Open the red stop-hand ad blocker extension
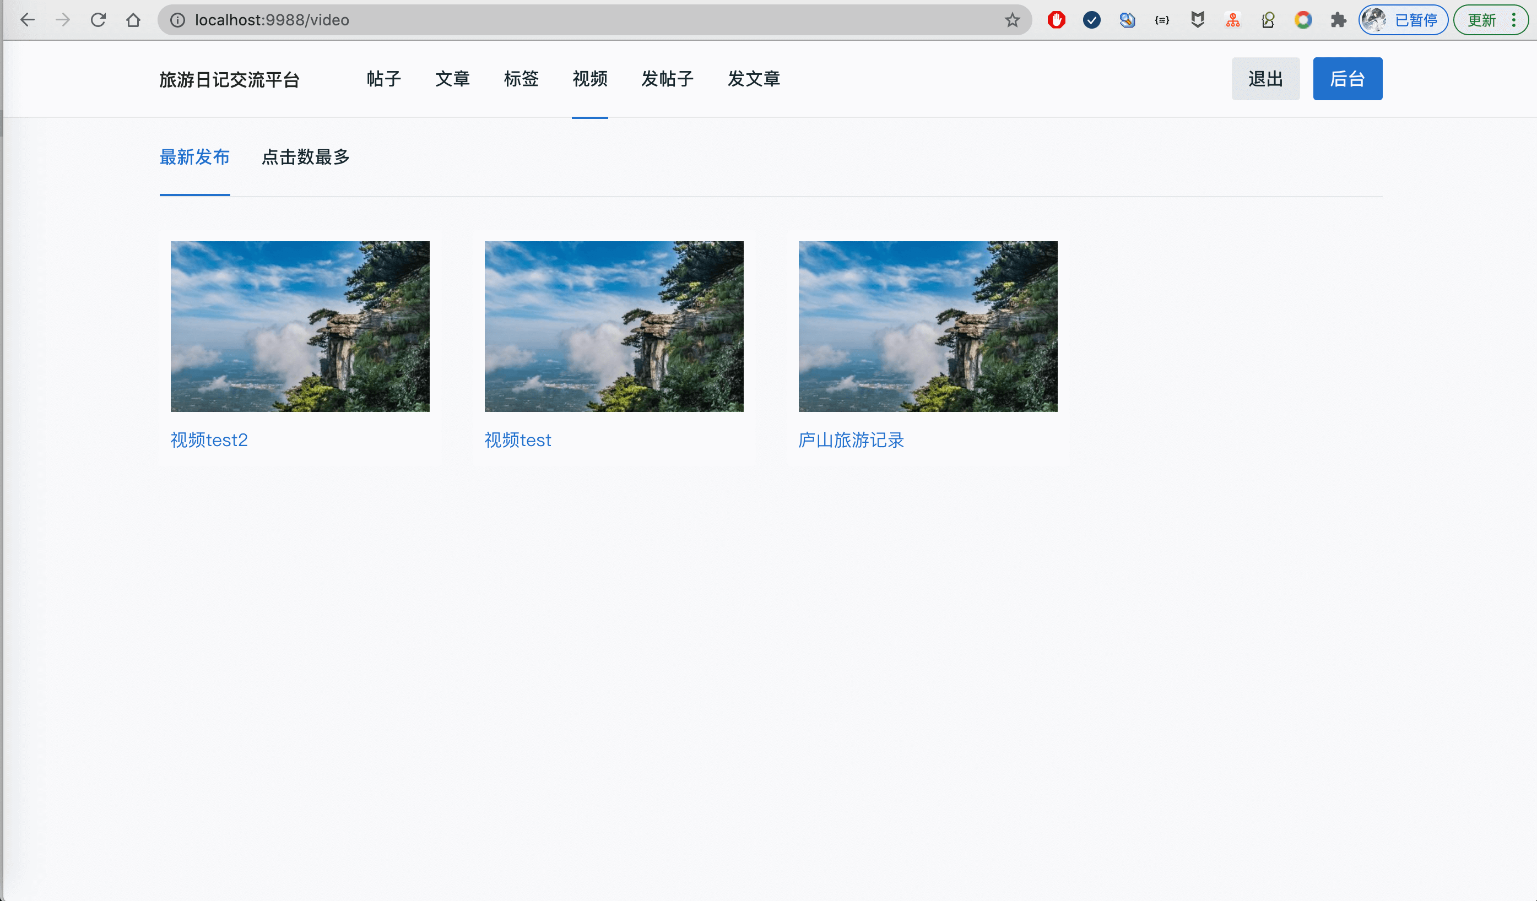 1057,20
